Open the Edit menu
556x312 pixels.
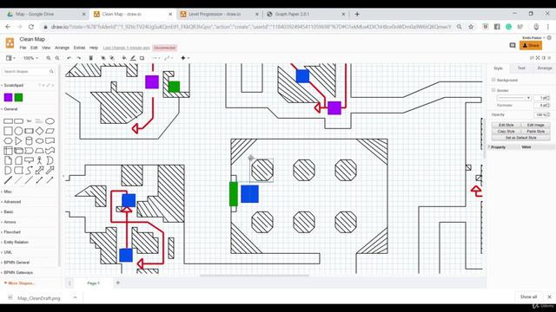click(34, 48)
